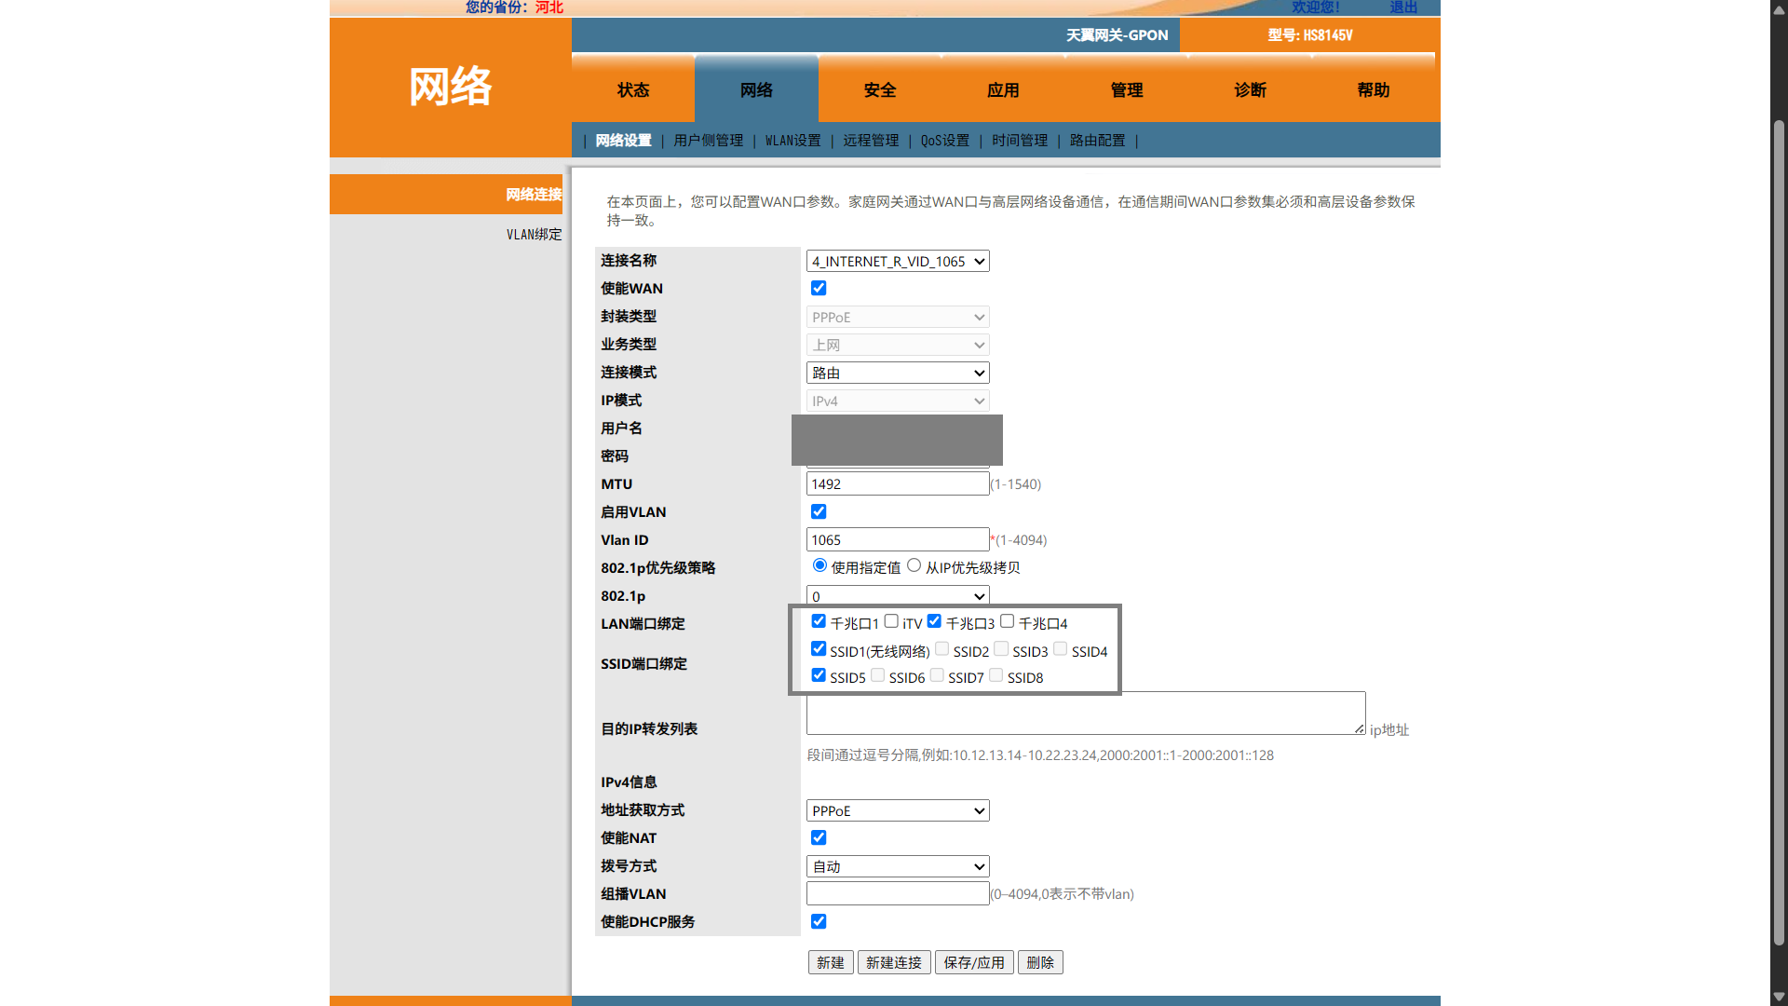Screen dimensions: 1788x1006
Task: Open the 安全 tab
Action: [880, 89]
